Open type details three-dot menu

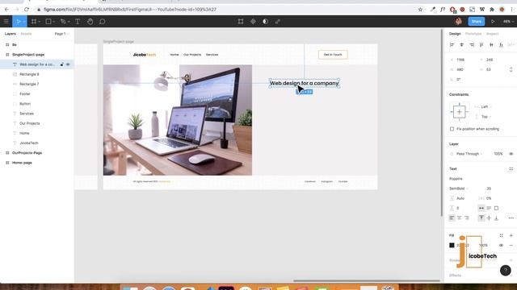point(511,218)
